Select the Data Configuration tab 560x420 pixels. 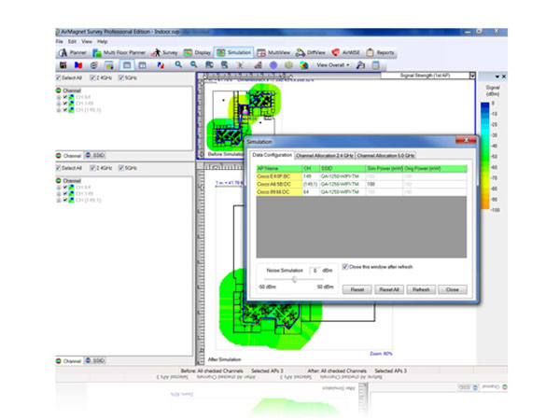tap(272, 155)
